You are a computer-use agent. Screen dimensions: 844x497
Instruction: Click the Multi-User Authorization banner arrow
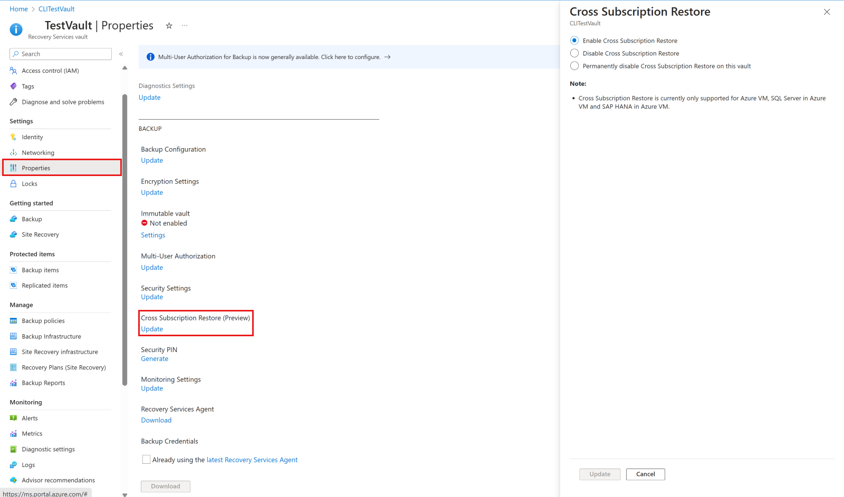(388, 57)
